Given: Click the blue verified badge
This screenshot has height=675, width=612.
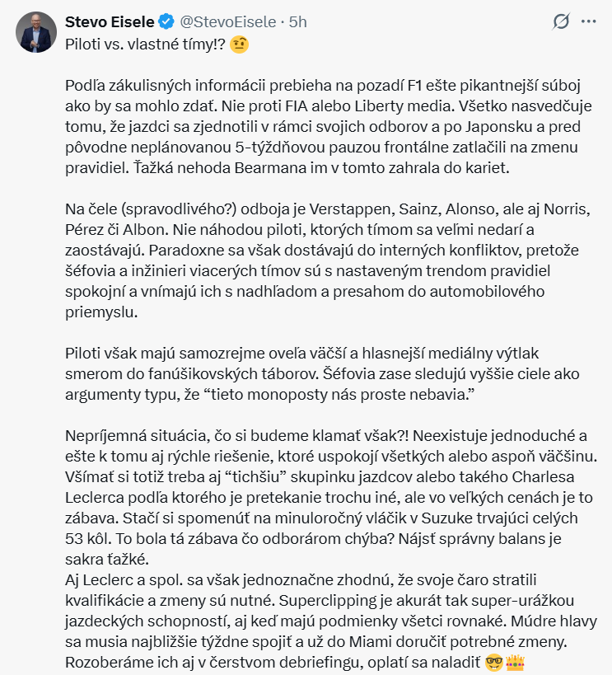Looking at the screenshot, I should pos(165,22).
